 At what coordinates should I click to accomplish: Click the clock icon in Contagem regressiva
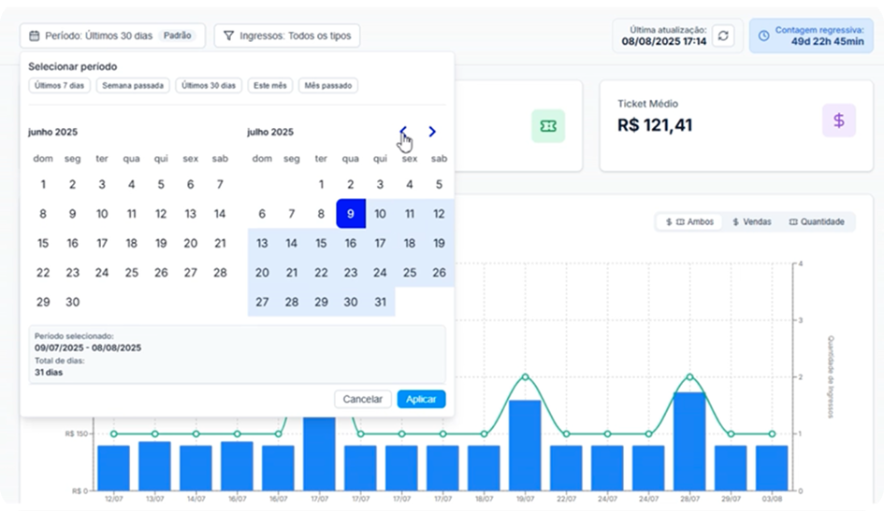click(x=764, y=35)
